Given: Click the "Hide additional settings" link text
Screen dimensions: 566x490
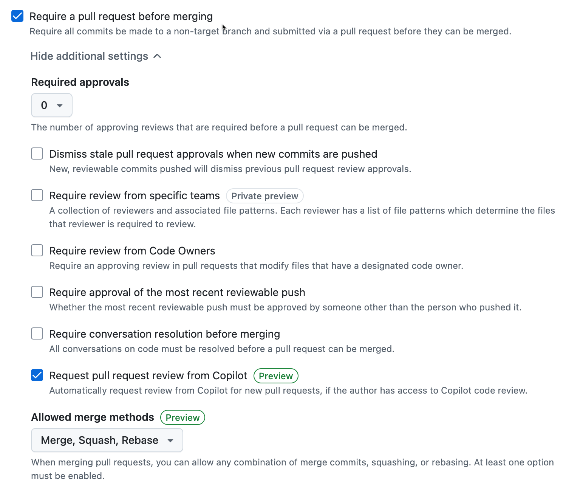Looking at the screenshot, I should coord(89,56).
